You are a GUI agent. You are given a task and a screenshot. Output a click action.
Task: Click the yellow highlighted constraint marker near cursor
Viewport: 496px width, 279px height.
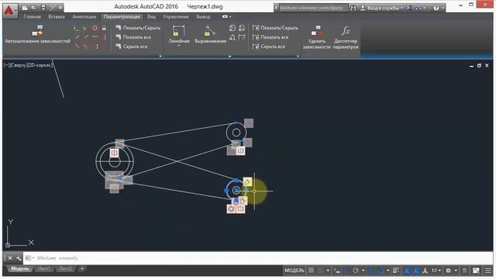coord(247,182)
